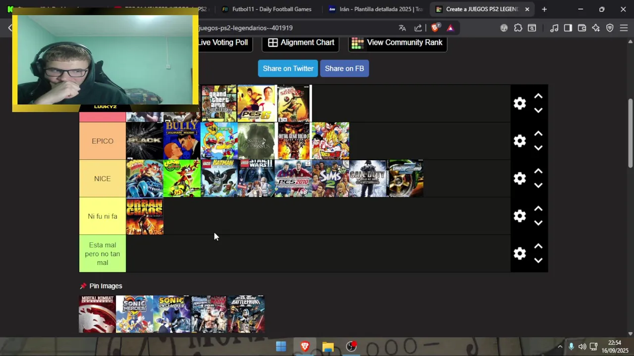
Task: Move the top tier row down
Action: [x=538, y=110]
